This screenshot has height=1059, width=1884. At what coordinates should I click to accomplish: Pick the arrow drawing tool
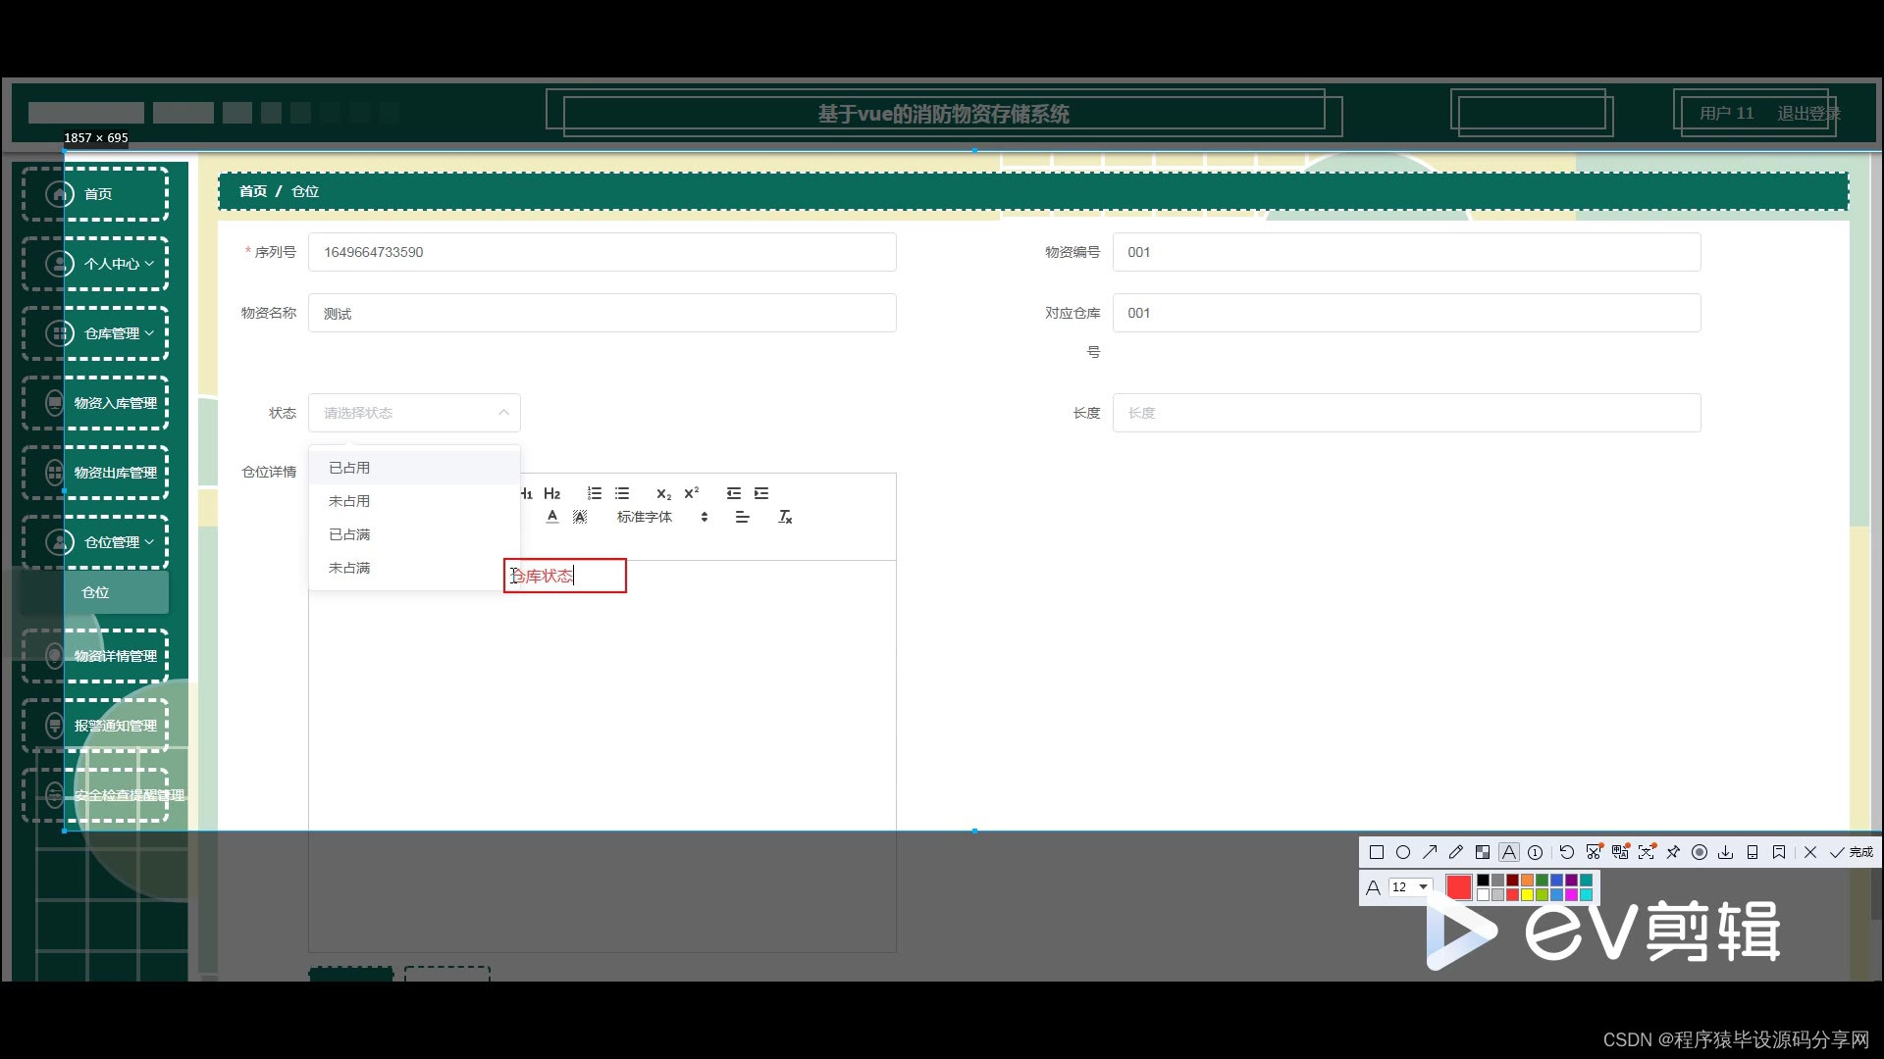pyautogui.click(x=1430, y=852)
